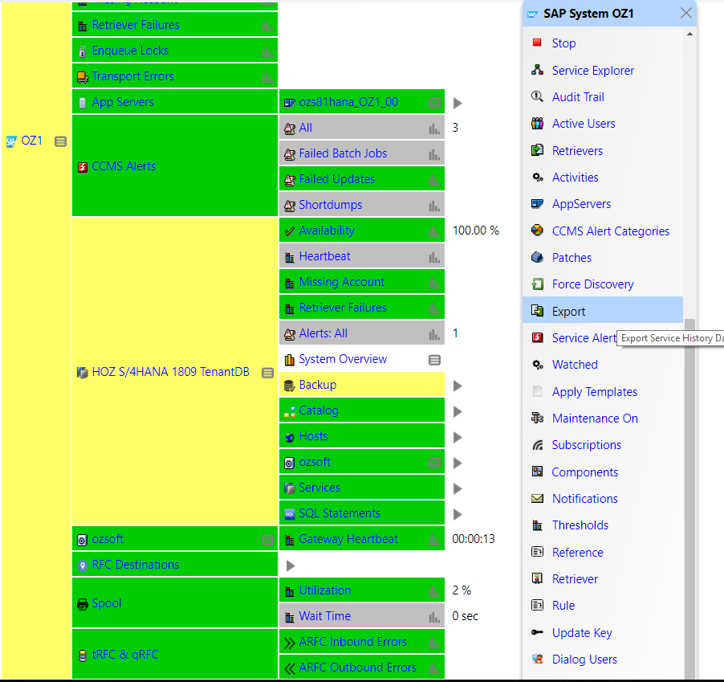Click the chart icon on Wait Time row
724x682 pixels.
[x=434, y=617]
